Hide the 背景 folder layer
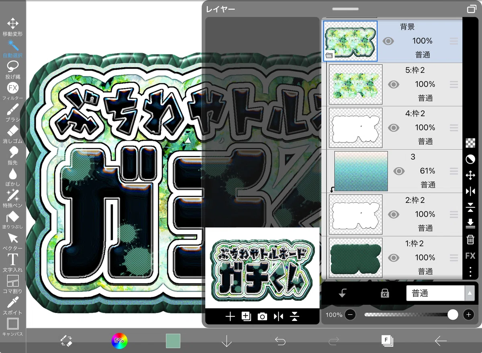 point(388,41)
